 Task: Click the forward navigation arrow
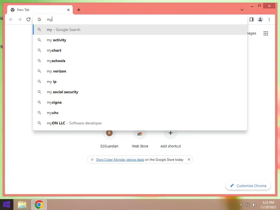(x=20, y=19)
